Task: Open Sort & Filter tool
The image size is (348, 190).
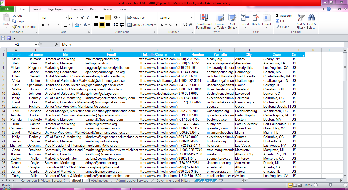Action: 301,18
